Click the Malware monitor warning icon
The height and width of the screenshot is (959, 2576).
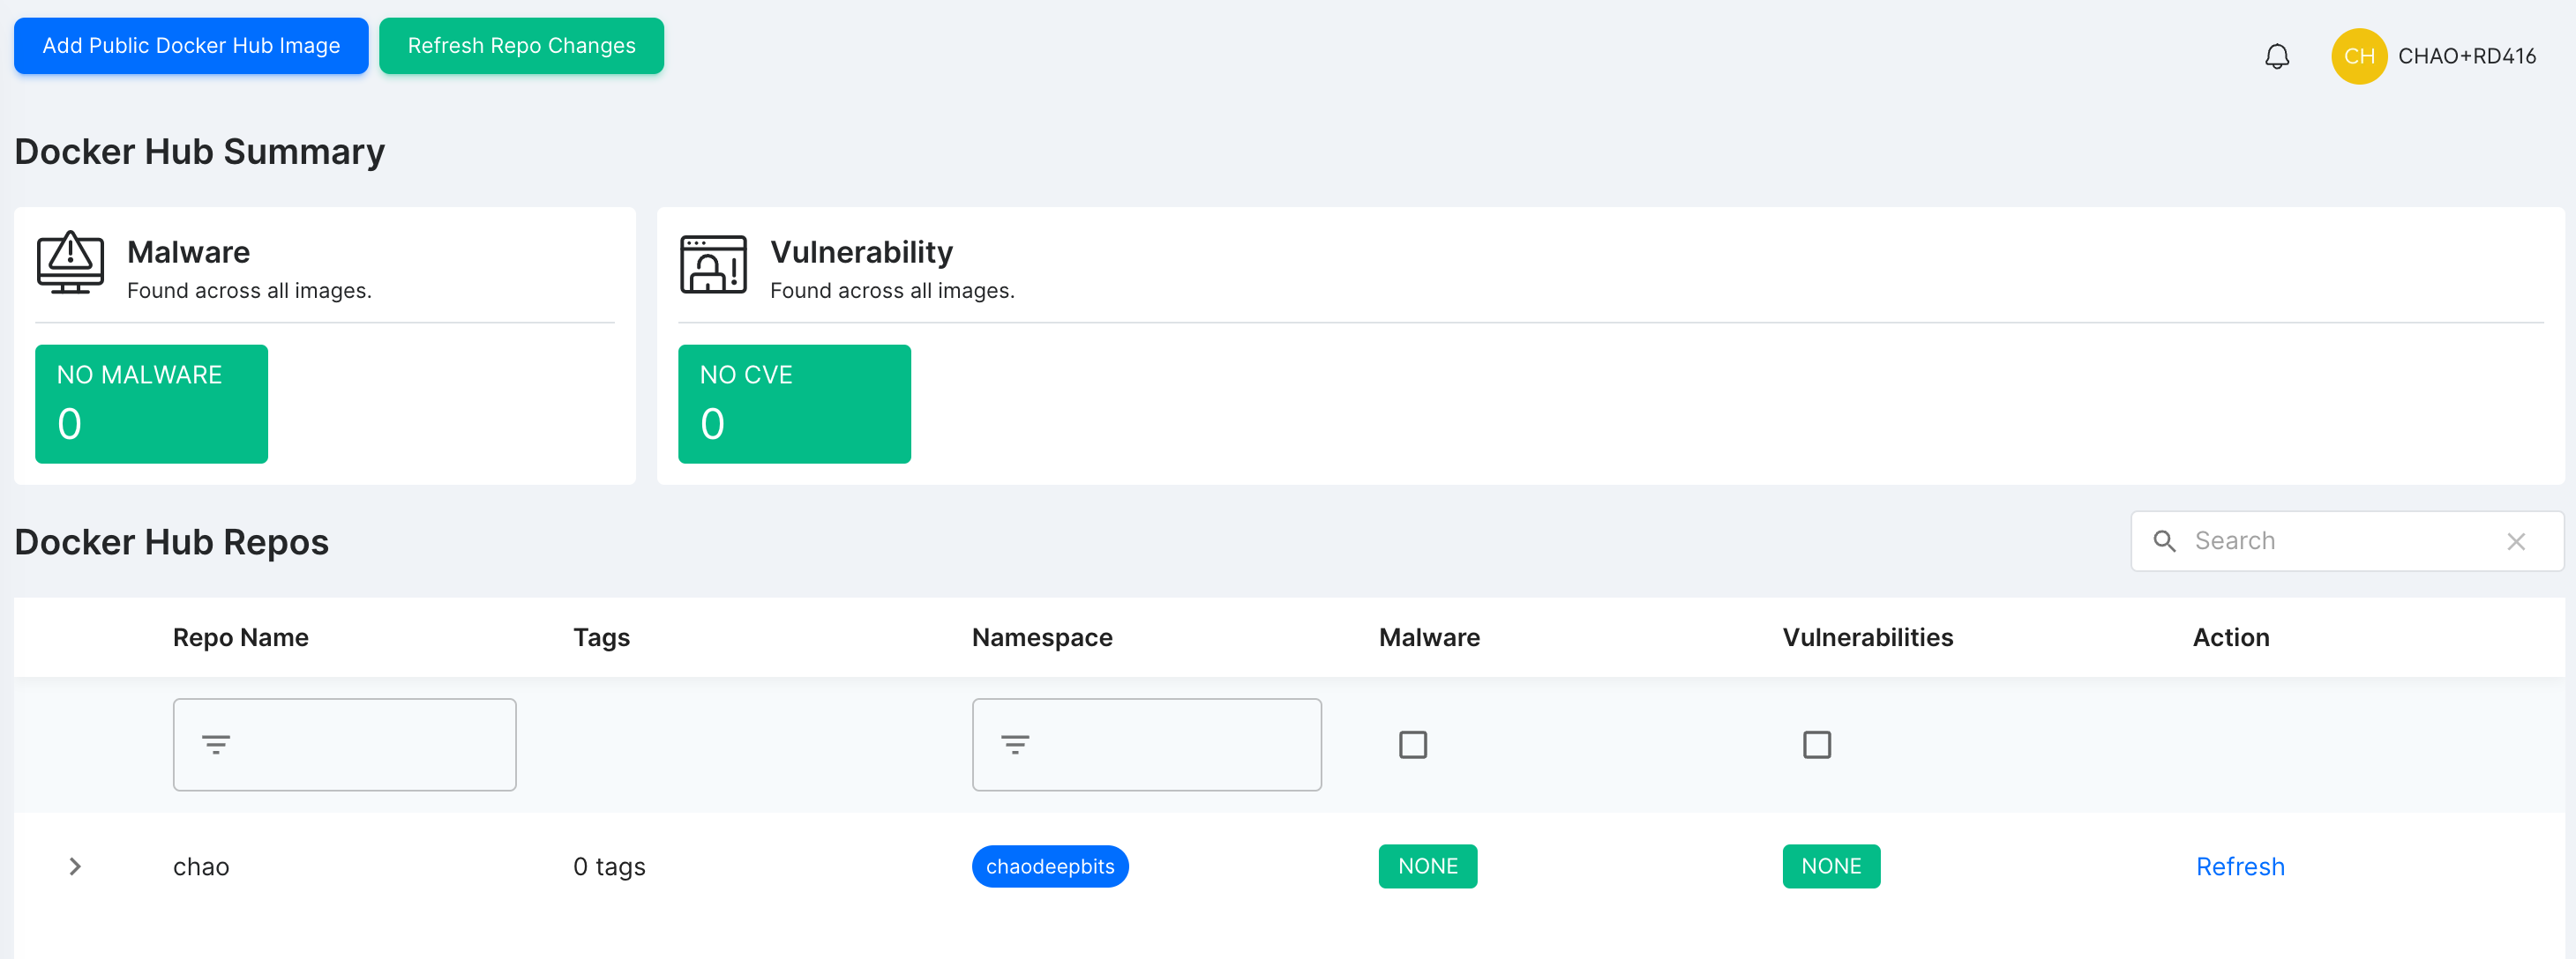click(x=70, y=263)
